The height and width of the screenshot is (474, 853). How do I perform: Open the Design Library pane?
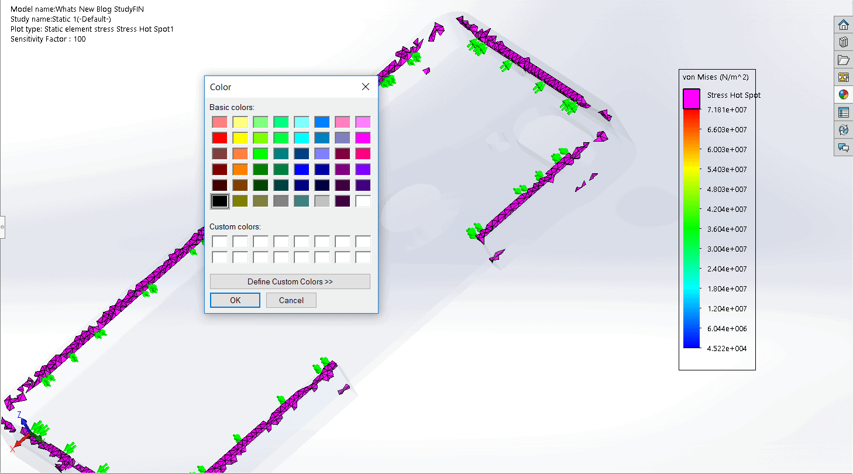tap(843, 42)
